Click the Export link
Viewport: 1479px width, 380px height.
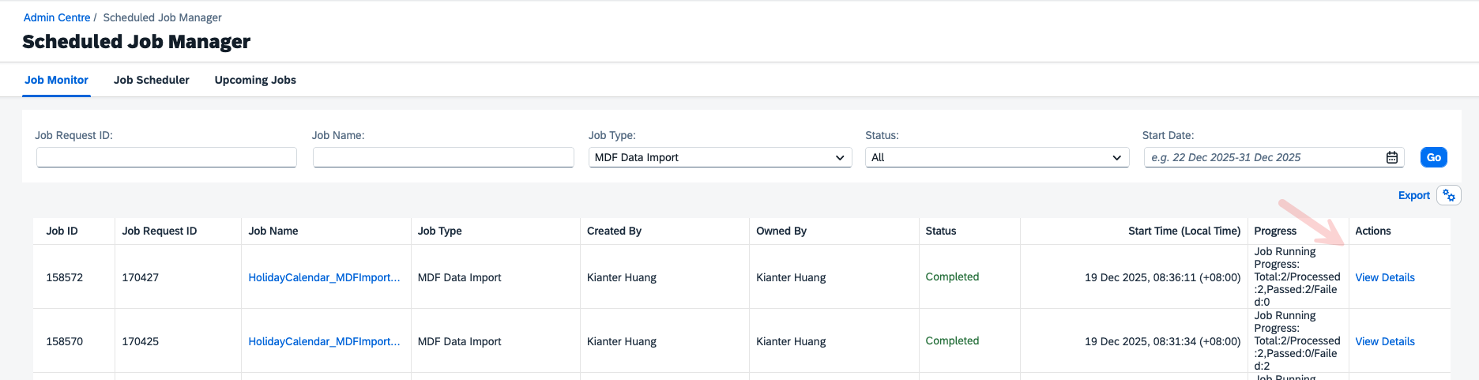(1413, 195)
